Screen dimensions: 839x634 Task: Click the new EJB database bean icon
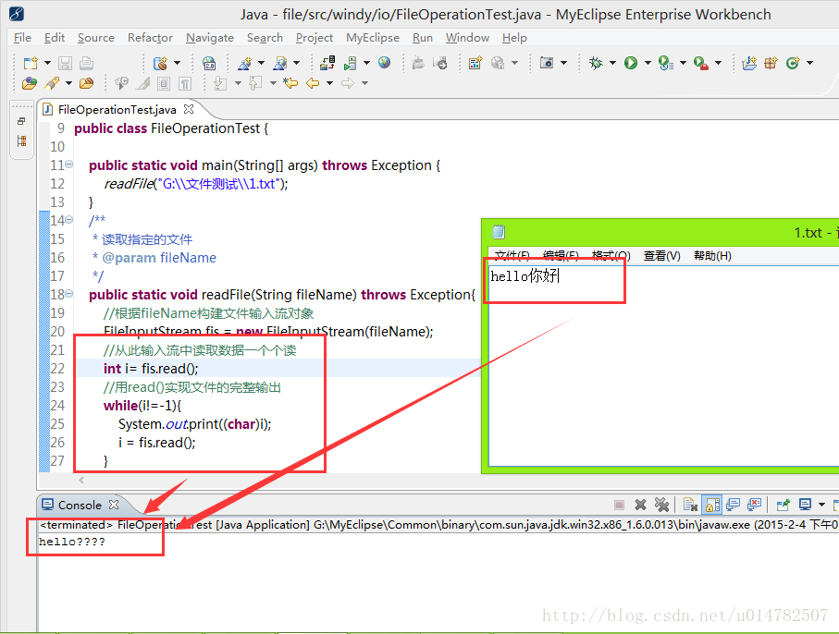160,63
